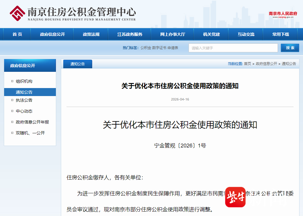Open the 政策法规 navigation menu

point(91,34)
